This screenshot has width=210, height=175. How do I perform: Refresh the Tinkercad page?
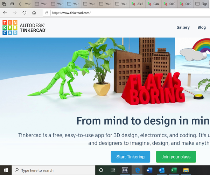click(24, 13)
